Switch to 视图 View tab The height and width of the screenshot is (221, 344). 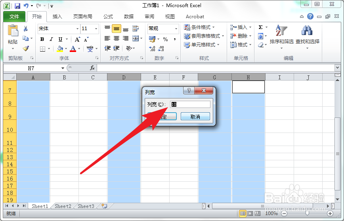click(x=170, y=17)
